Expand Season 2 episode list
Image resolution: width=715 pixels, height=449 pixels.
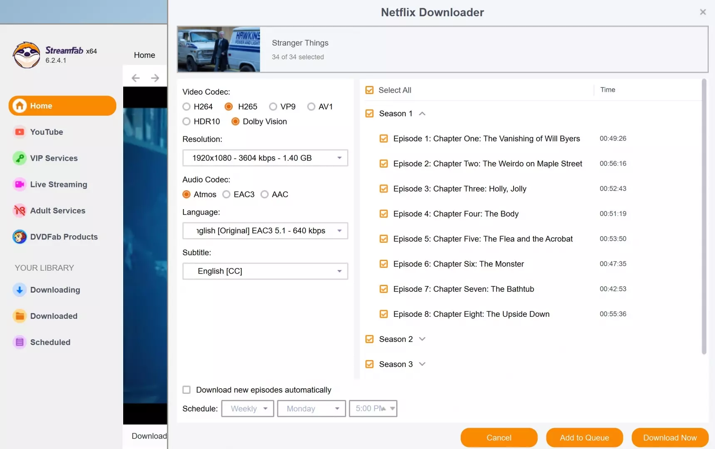pyautogui.click(x=422, y=339)
